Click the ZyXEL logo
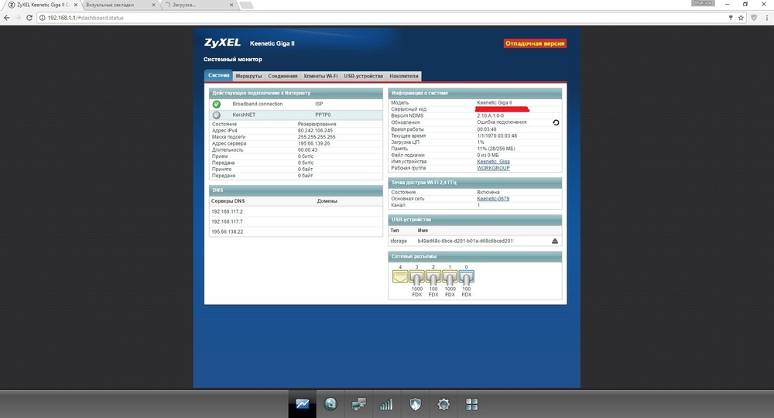 point(222,43)
